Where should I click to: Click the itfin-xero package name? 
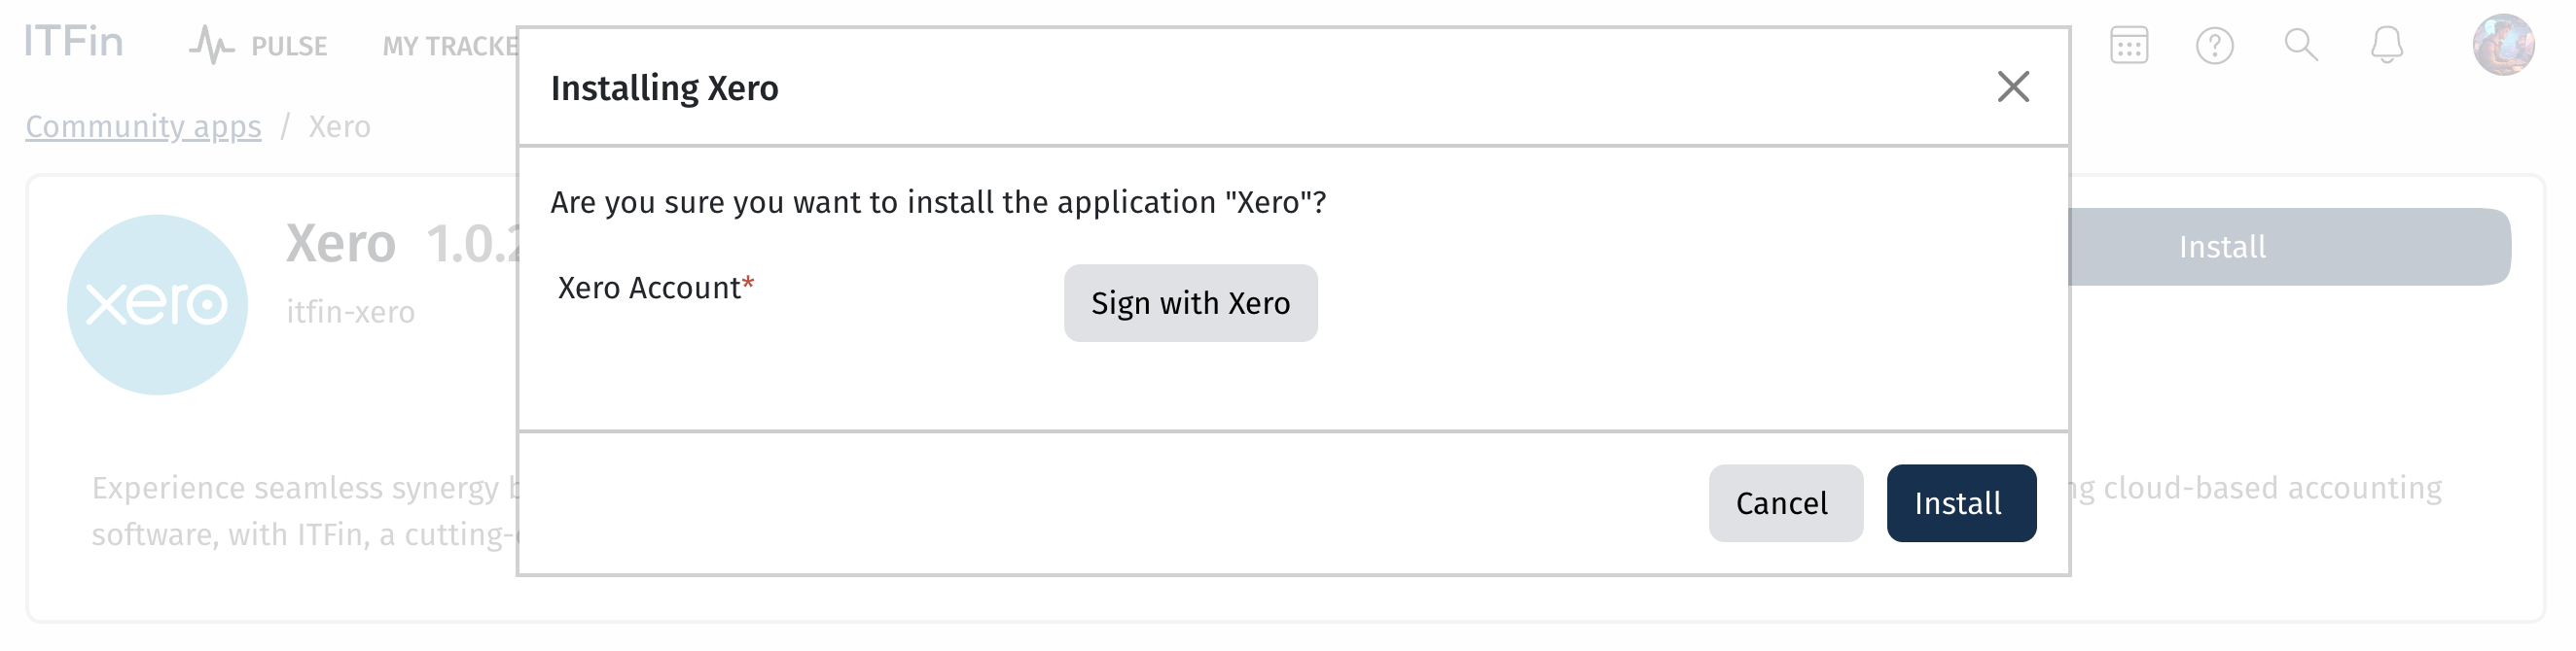350,313
